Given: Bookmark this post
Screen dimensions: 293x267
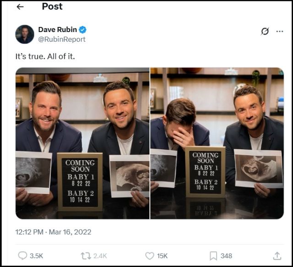Looking at the screenshot, I should coord(213,256).
